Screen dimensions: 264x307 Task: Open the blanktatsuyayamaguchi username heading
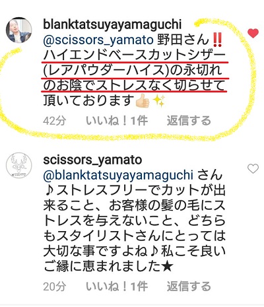pyautogui.click(x=112, y=24)
